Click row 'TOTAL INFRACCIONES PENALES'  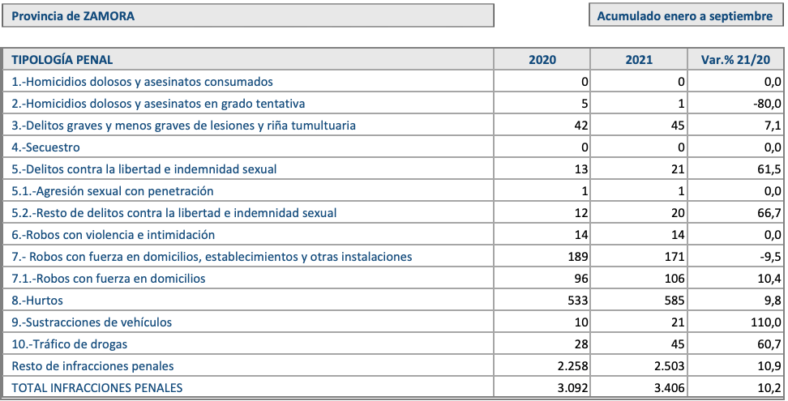coord(393,387)
